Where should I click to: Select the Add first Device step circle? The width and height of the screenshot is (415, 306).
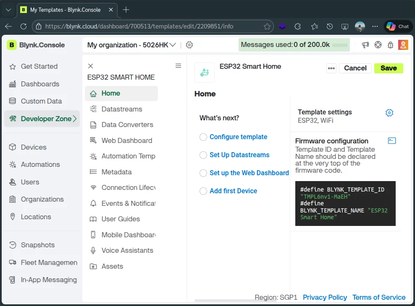click(x=203, y=191)
